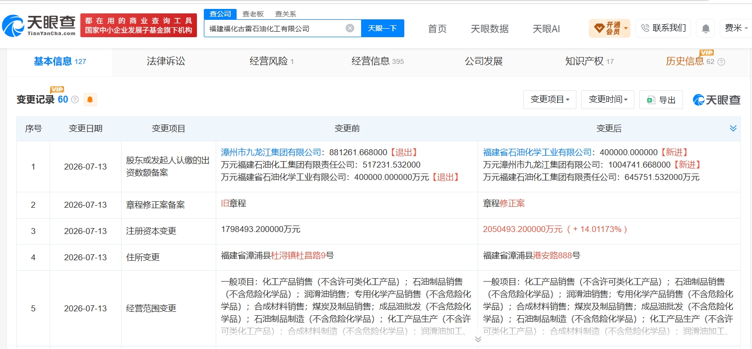Expand row 5 经营范围 content chevron

coord(478,339)
